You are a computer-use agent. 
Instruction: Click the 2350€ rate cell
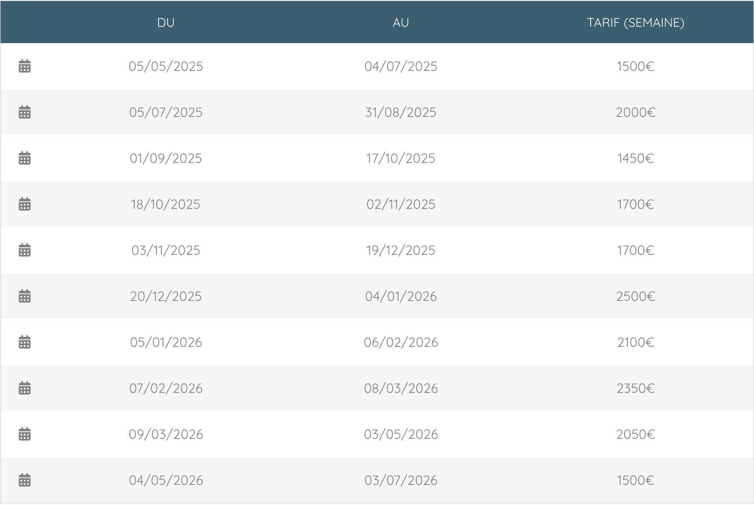point(636,388)
